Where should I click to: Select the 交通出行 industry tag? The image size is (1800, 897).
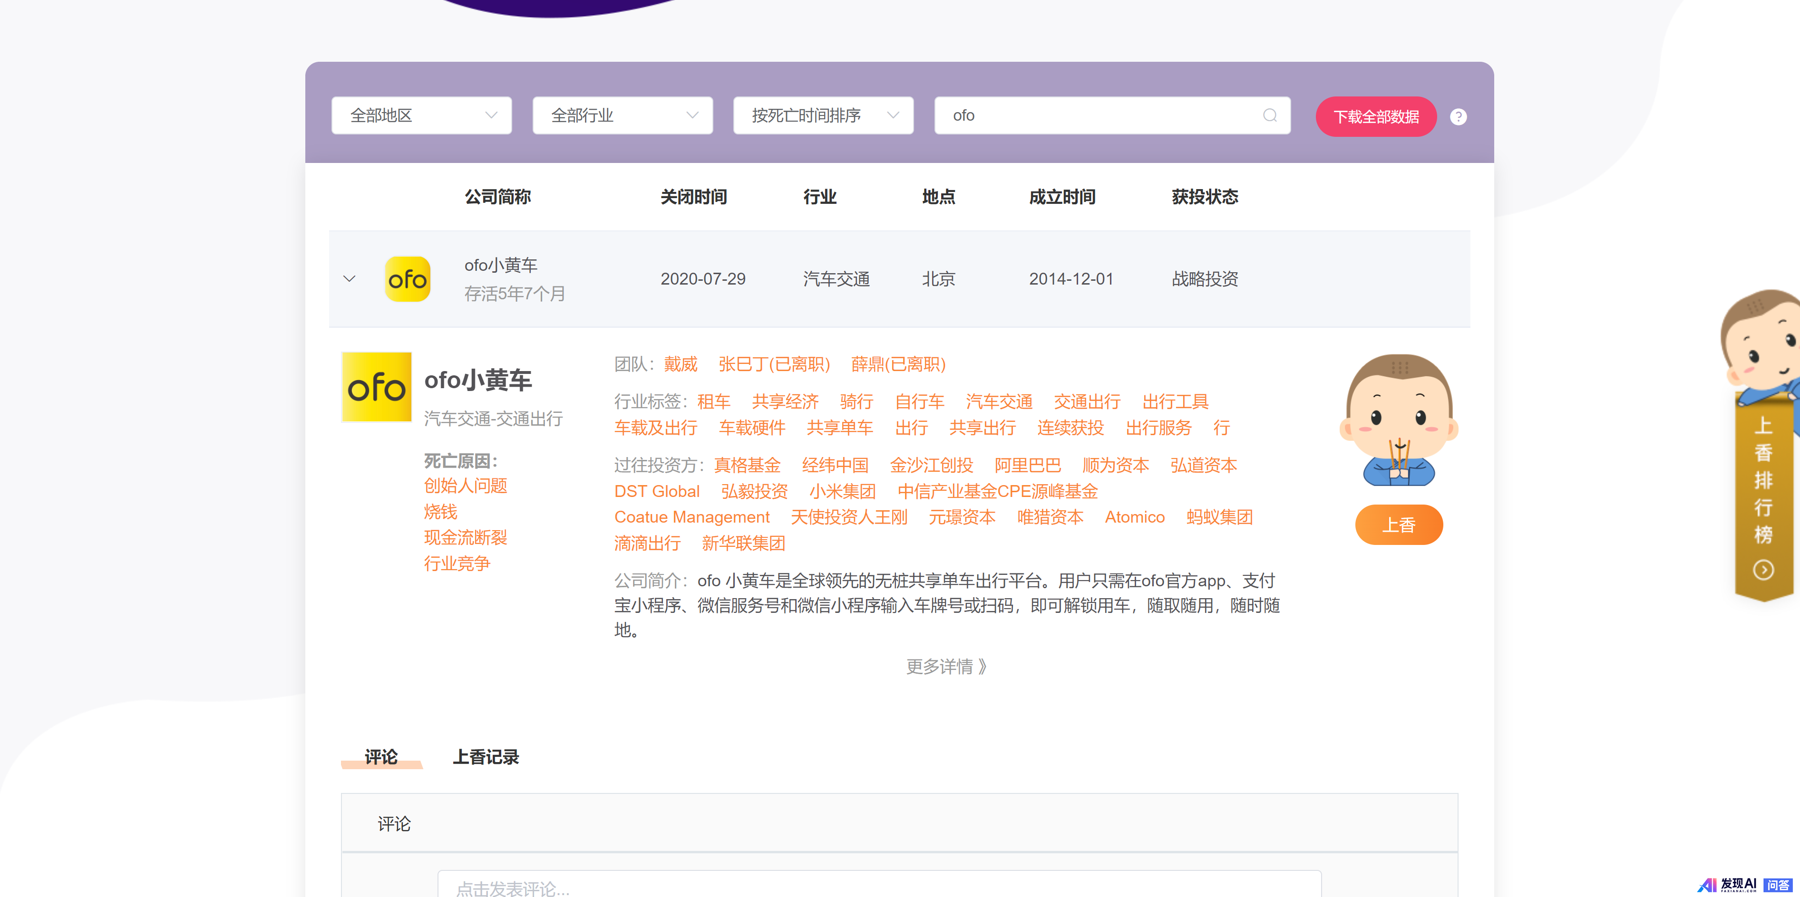pyautogui.click(x=1087, y=402)
